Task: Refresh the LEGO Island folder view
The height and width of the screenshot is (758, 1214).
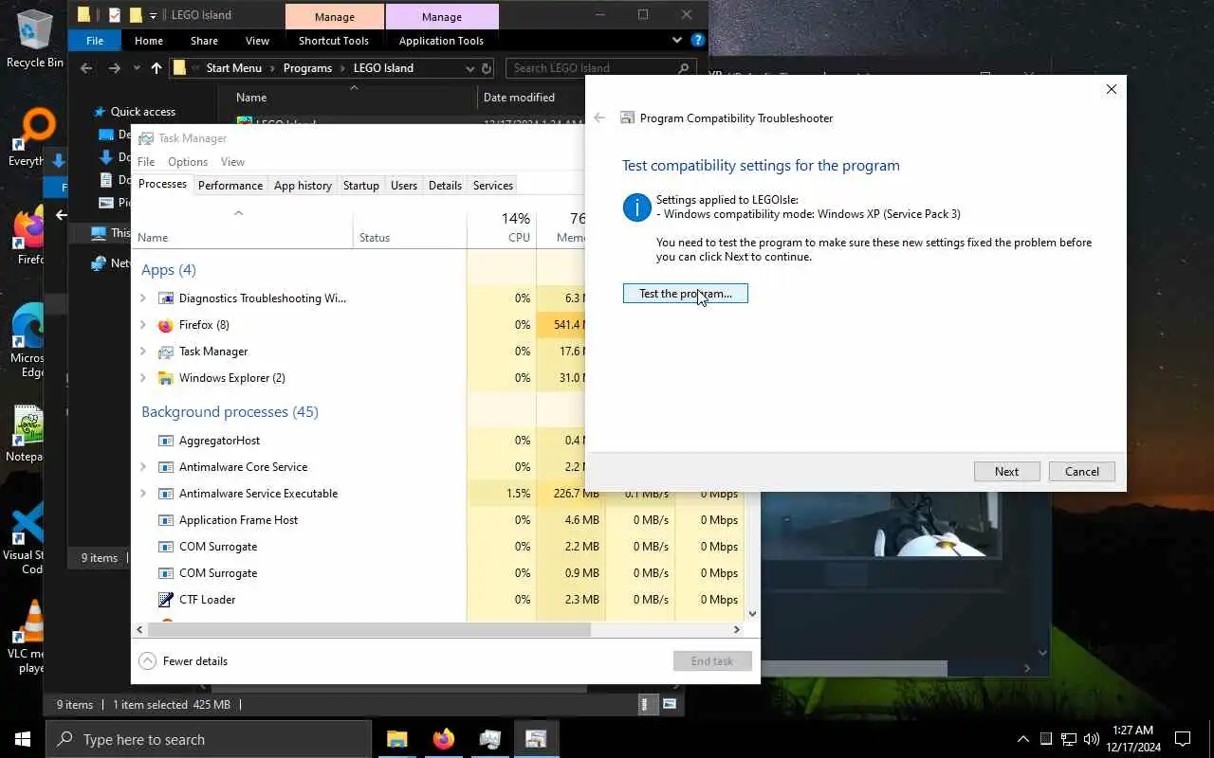Action: click(487, 68)
